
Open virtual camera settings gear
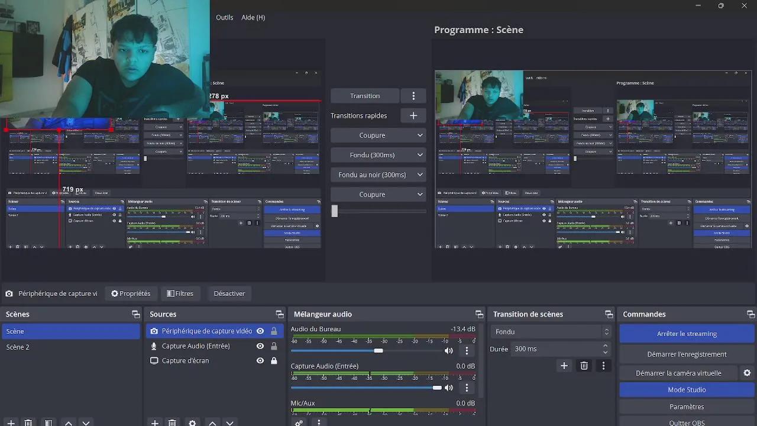747,373
